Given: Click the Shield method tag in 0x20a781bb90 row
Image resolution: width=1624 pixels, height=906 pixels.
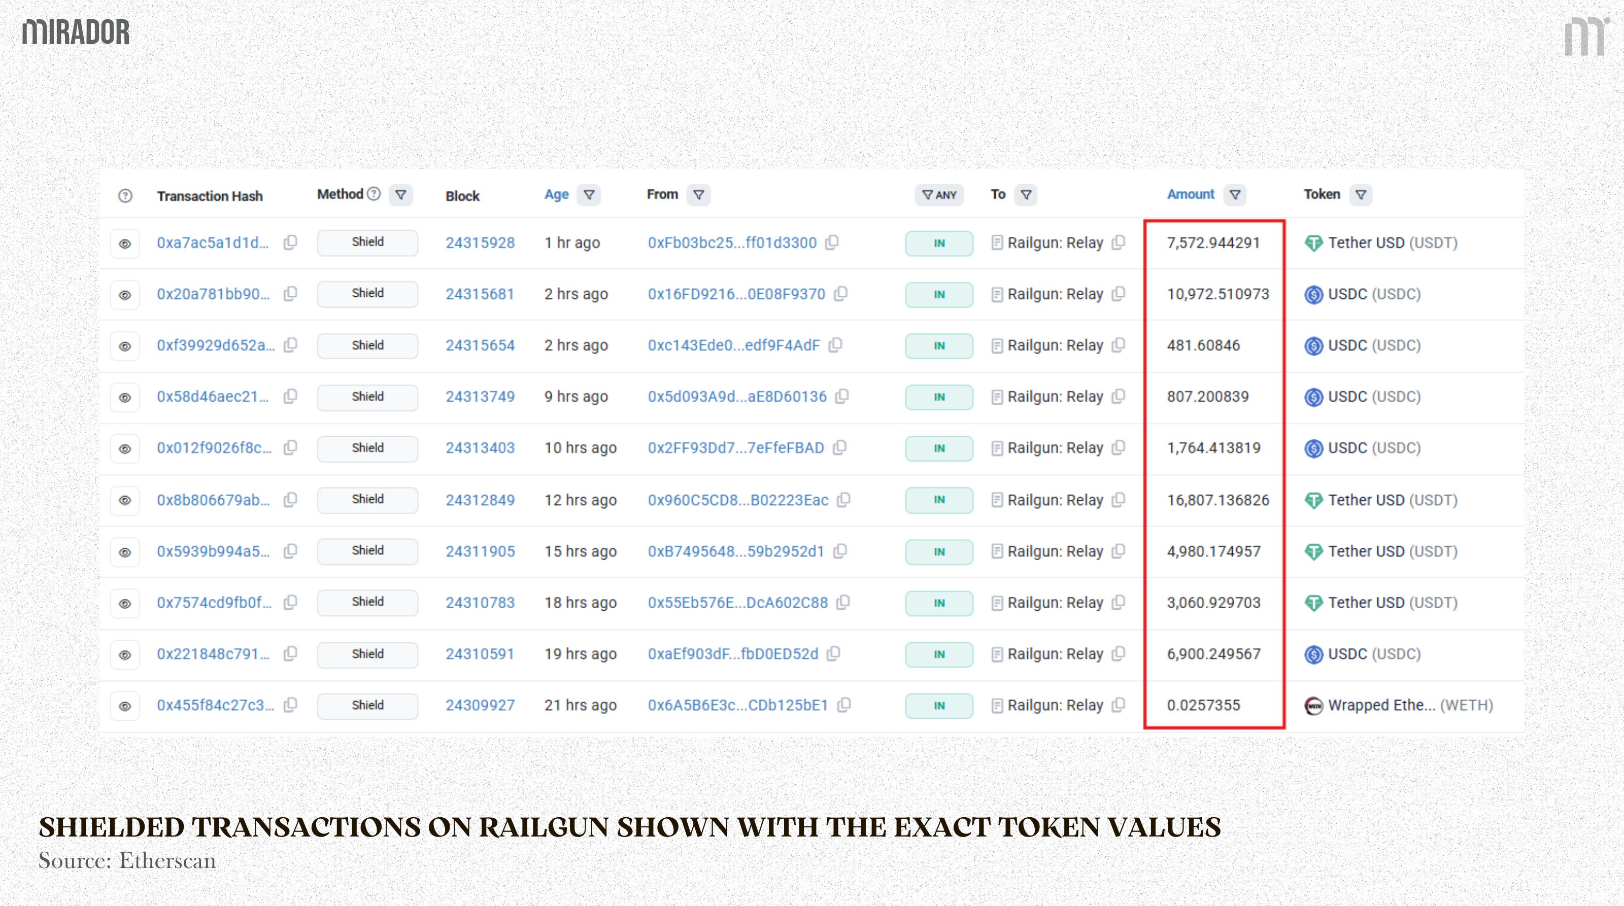Looking at the screenshot, I should point(367,294).
